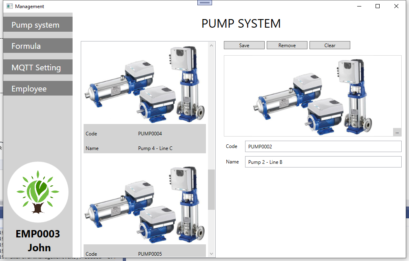Click the Save button

click(x=244, y=45)
